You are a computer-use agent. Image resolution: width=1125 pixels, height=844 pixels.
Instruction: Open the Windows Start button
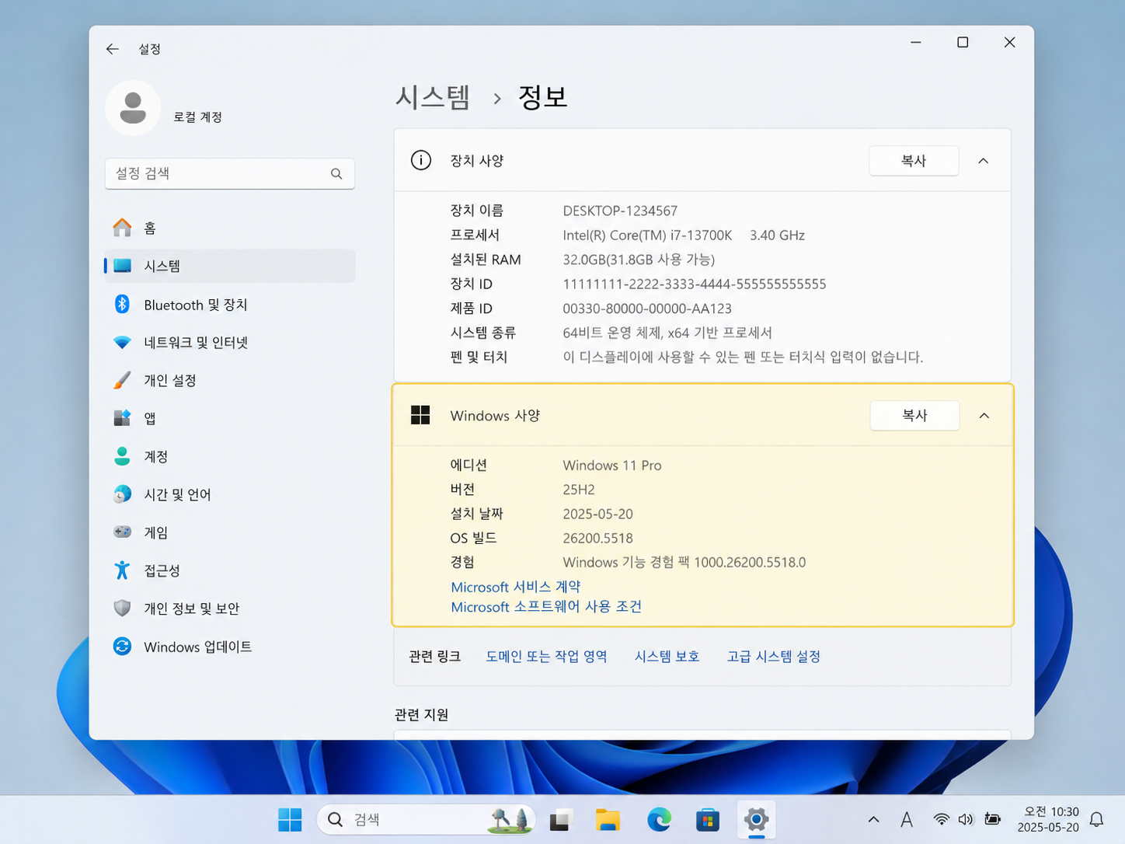[290, 819]
